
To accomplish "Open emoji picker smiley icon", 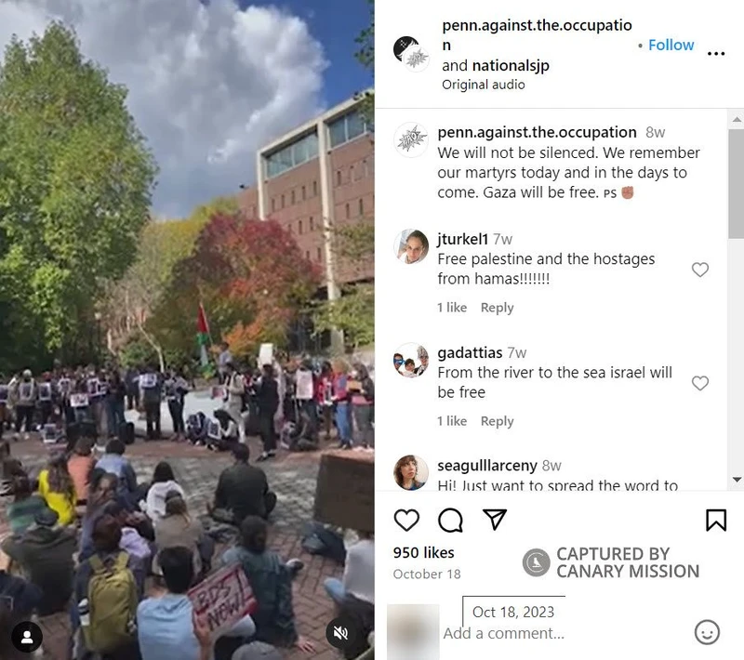I will (x=707, y=632).
